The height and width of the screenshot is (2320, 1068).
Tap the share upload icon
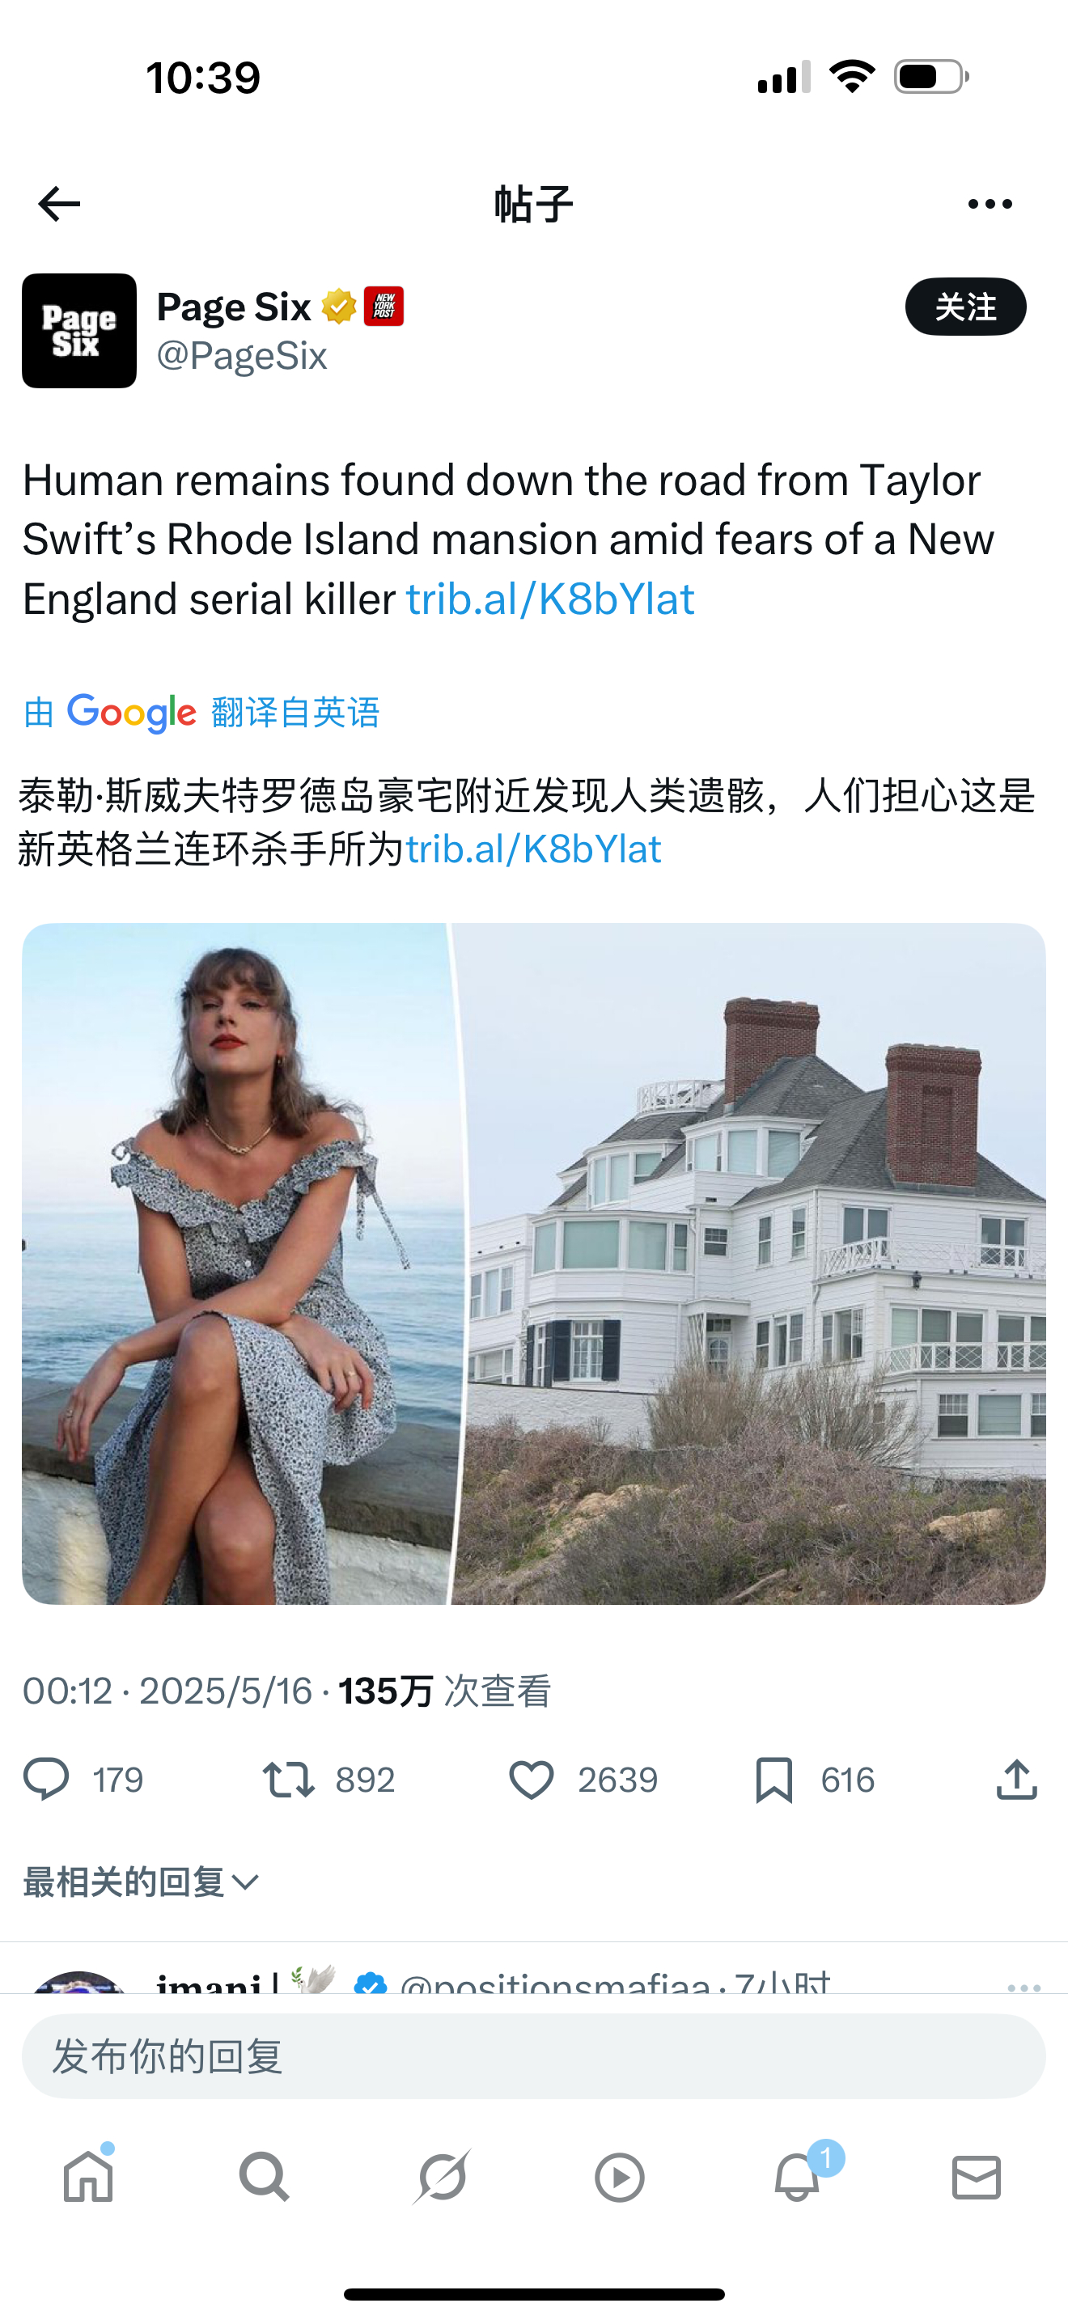pyautogui.click(x=1017, y=1780)
